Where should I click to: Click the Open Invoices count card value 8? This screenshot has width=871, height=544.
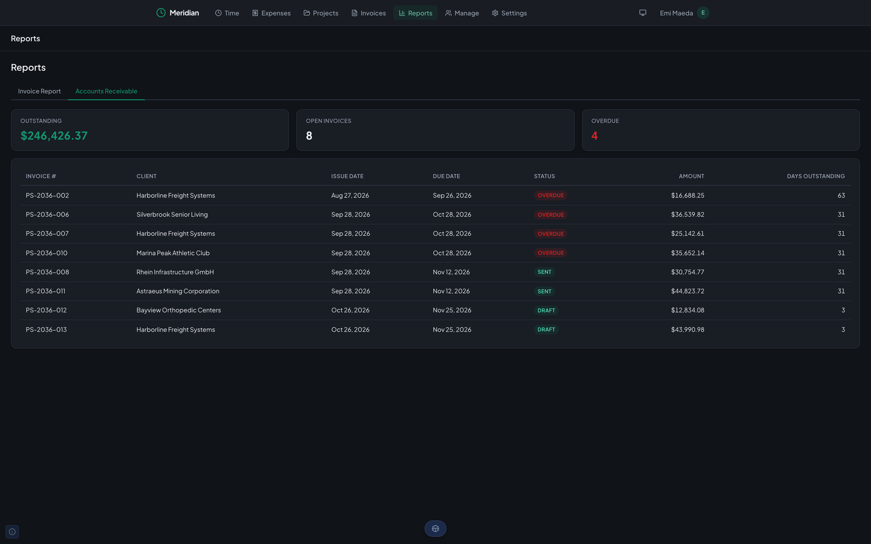coord(309,136)
